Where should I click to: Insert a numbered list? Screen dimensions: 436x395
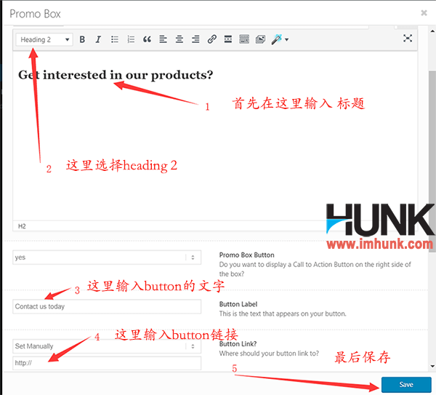coord(131,39)
